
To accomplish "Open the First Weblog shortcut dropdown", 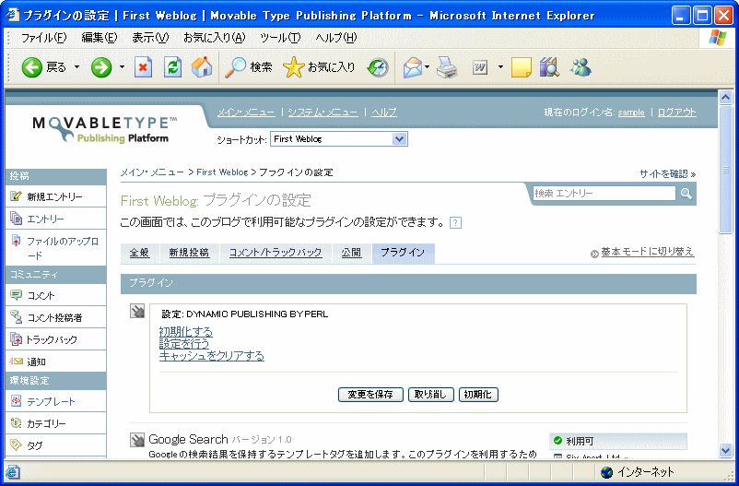I will (x=338, y=139).
